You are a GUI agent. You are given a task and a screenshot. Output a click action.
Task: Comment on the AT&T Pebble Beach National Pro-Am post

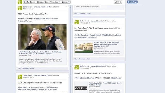(x=25, y=68)
